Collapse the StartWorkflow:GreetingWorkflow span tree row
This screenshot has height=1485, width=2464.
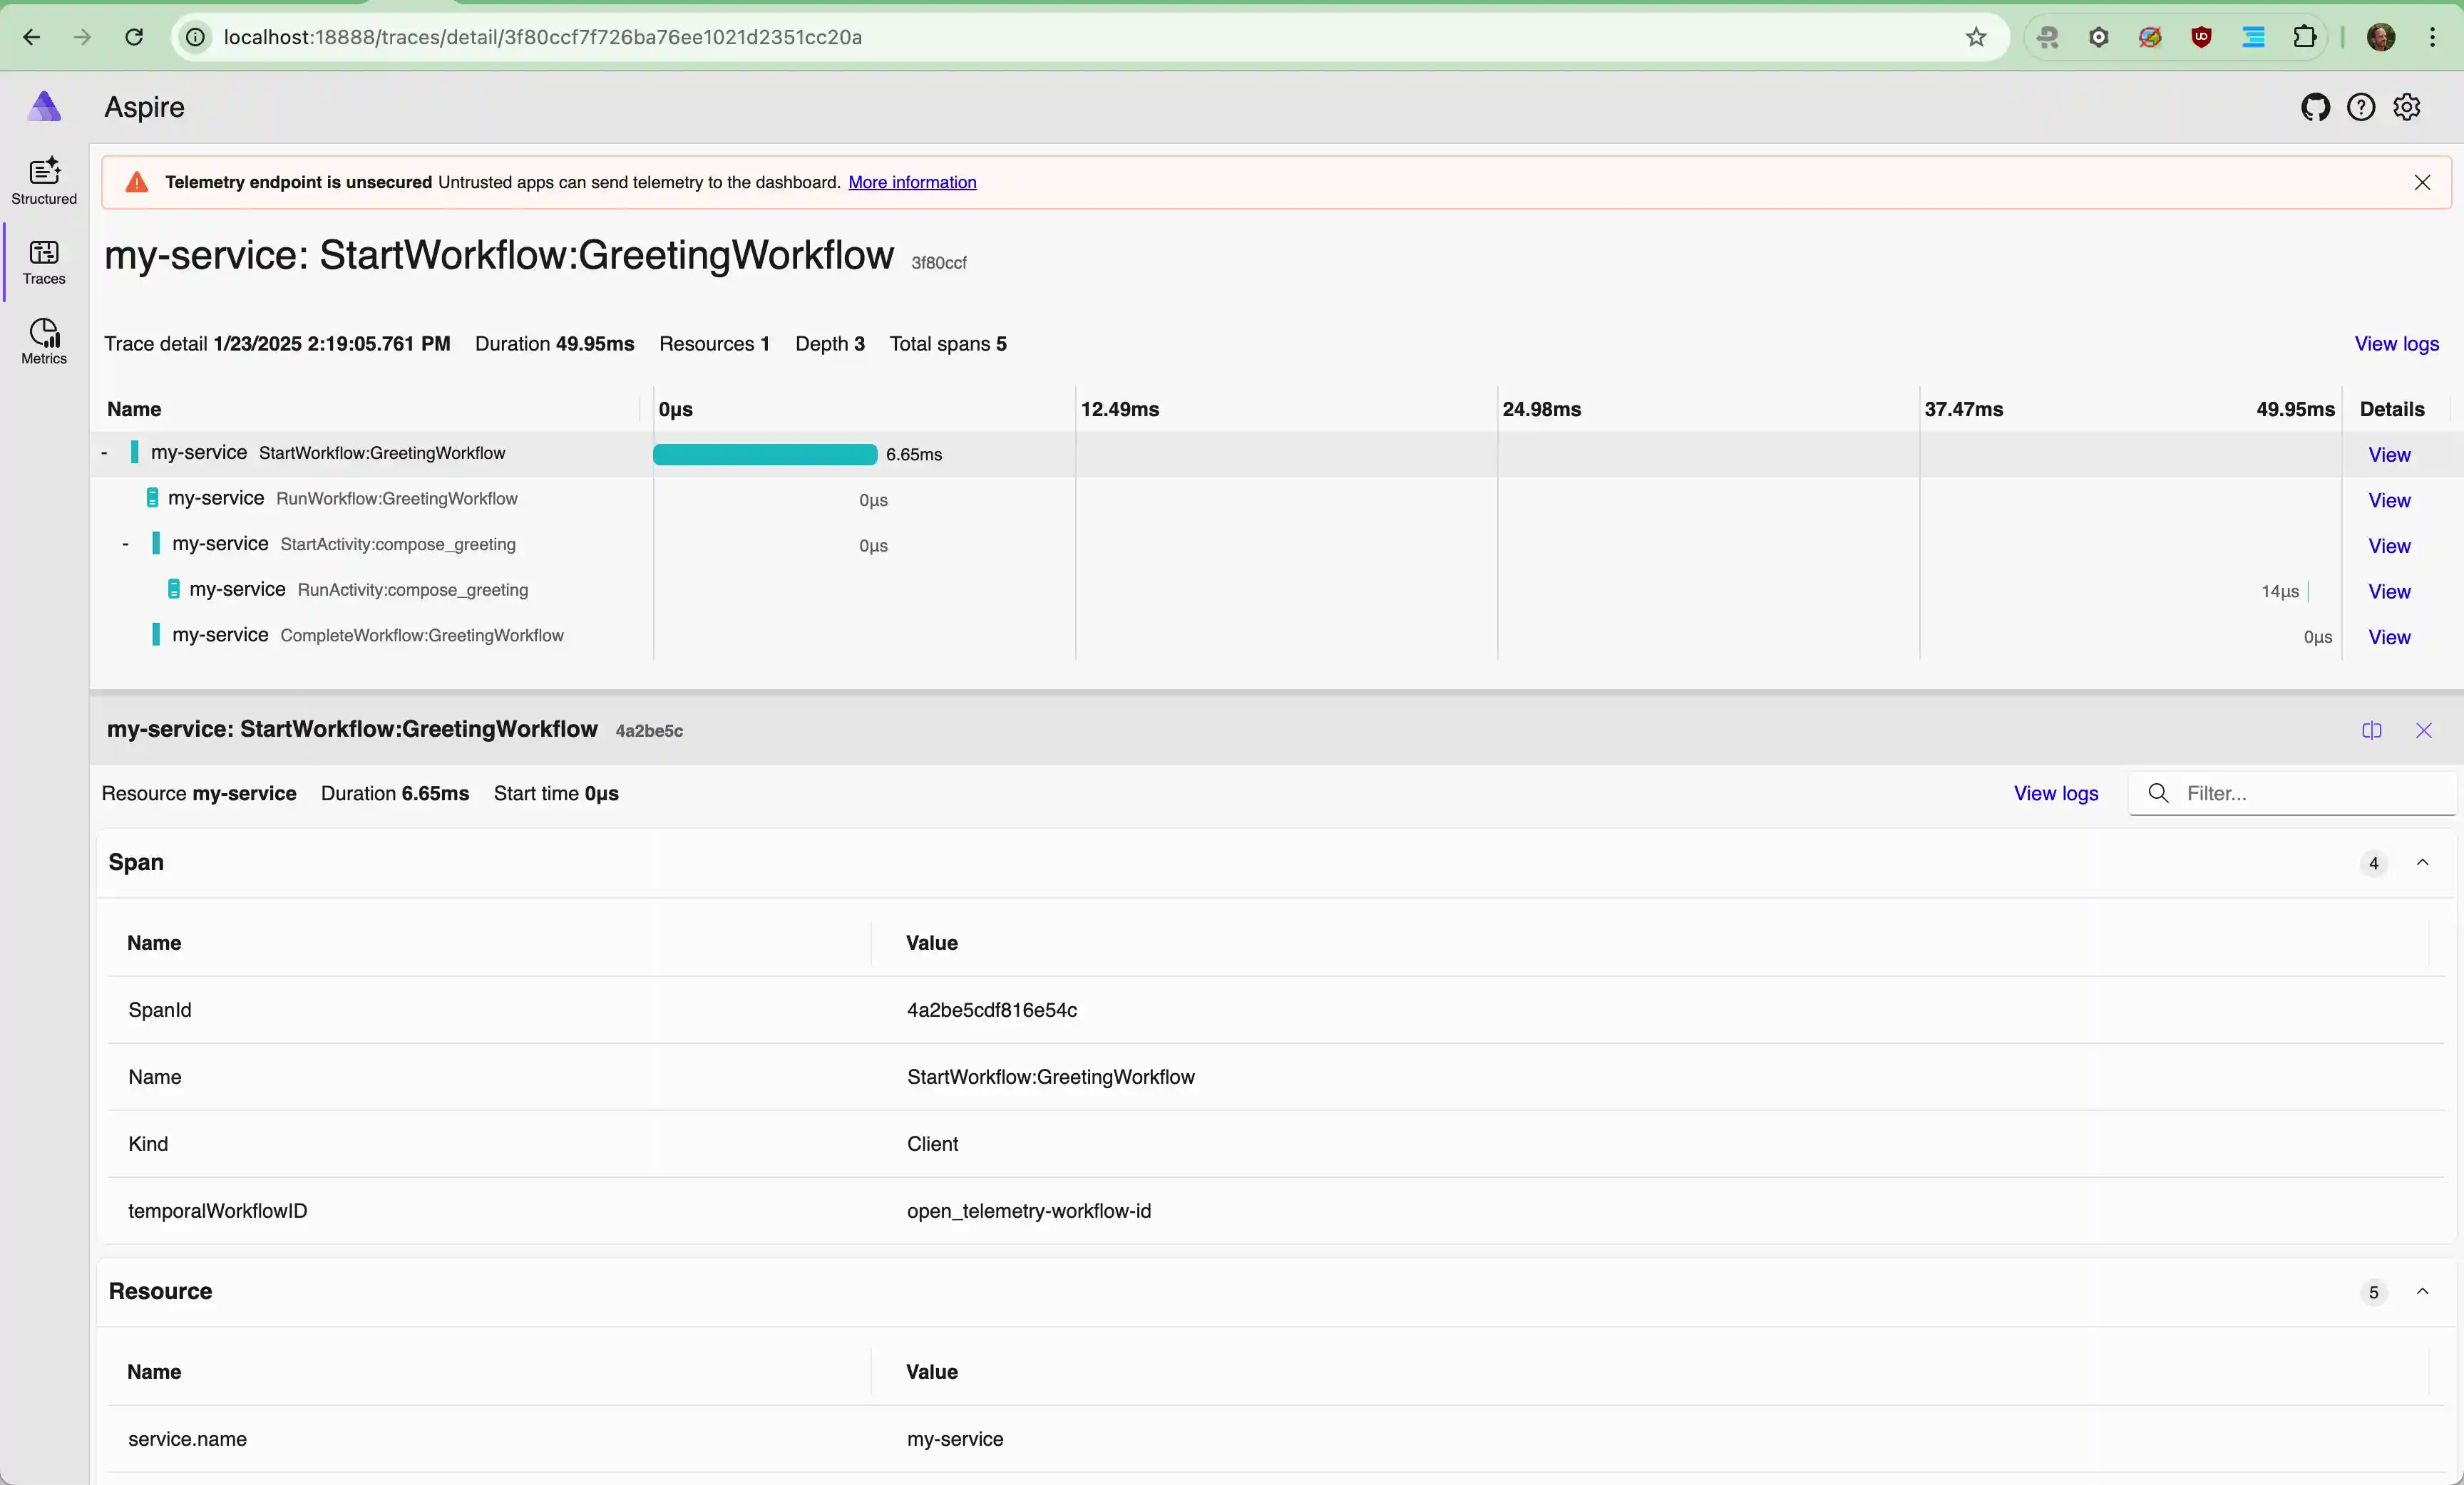(x=104, y=452)
